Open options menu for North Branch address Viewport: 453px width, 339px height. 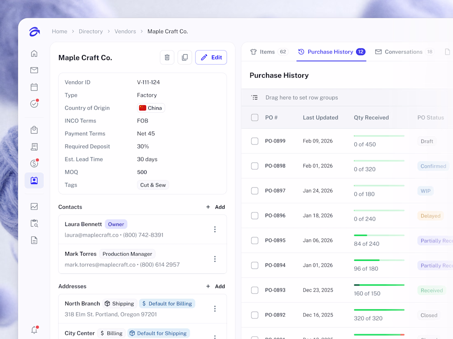click(215, 309)
